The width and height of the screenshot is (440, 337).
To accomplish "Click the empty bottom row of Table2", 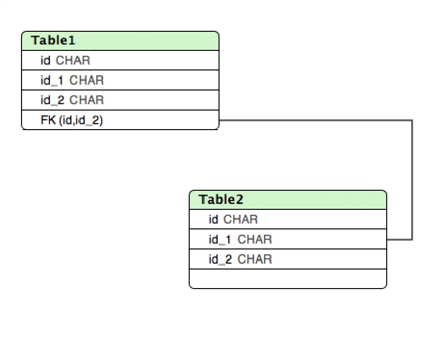I will tap(288, 279).
